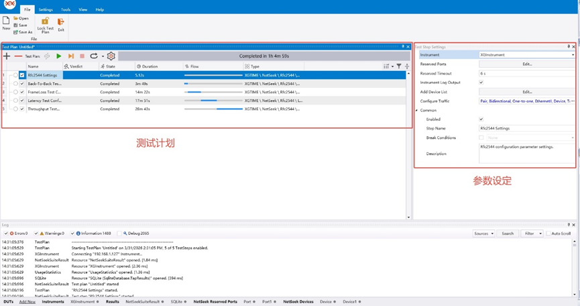Viewport: 580px width, 306px height.
Task: Click XGInstrument in the bottom status bar
Action: click(82, 301)
